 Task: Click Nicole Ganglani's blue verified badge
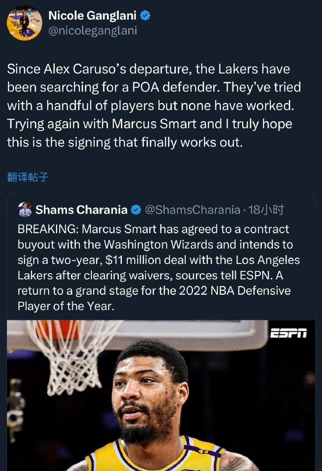(x=146, y=16)
